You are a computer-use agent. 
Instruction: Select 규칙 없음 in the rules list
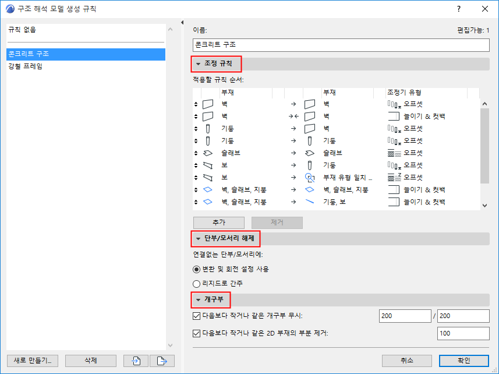click(x=86, y=30)
